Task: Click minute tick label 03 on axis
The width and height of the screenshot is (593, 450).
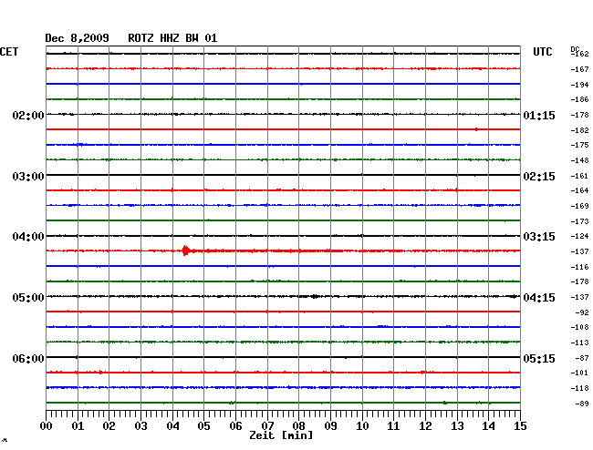Action: click(x=141, y=426)
